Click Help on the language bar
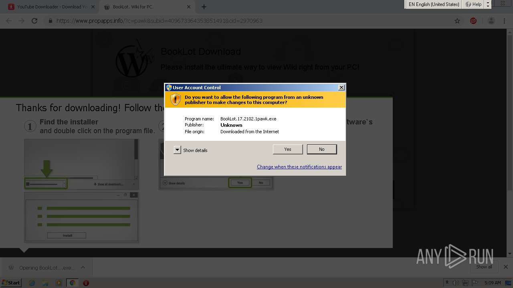This screenshot has width=513, height=288. (x=473, y=4)
